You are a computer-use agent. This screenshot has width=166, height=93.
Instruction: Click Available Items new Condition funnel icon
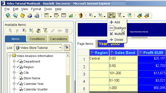click(x=46, y=31)
